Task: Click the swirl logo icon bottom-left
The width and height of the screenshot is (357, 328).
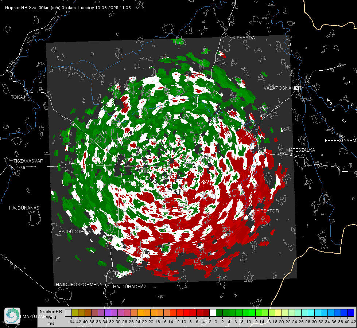Action: (12, 316)
